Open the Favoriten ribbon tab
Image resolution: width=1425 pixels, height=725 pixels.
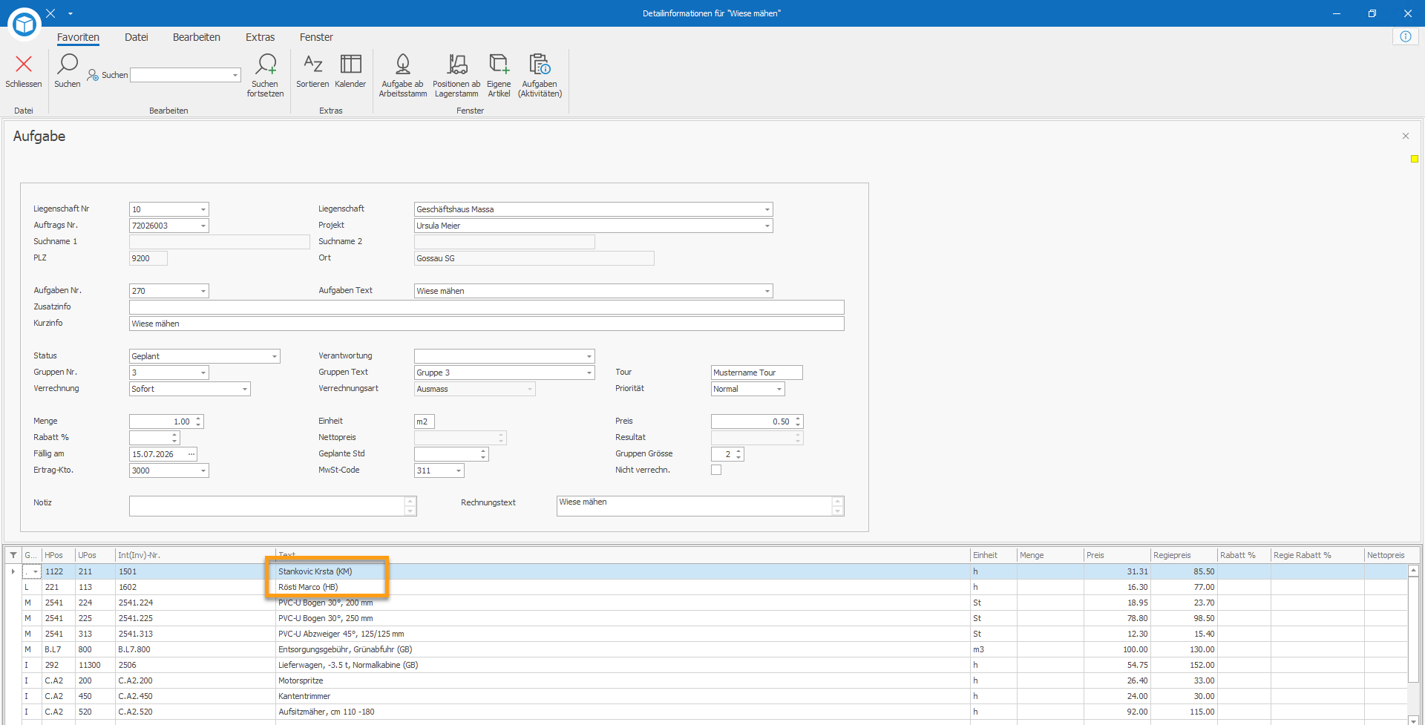pyautogui.click(x=78, y=37)
